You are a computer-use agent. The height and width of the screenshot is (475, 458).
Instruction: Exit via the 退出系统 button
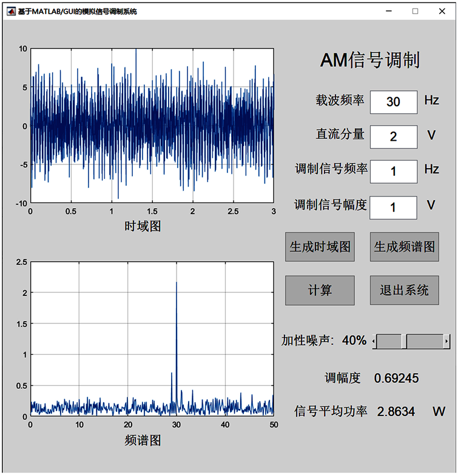click(404, 291)
